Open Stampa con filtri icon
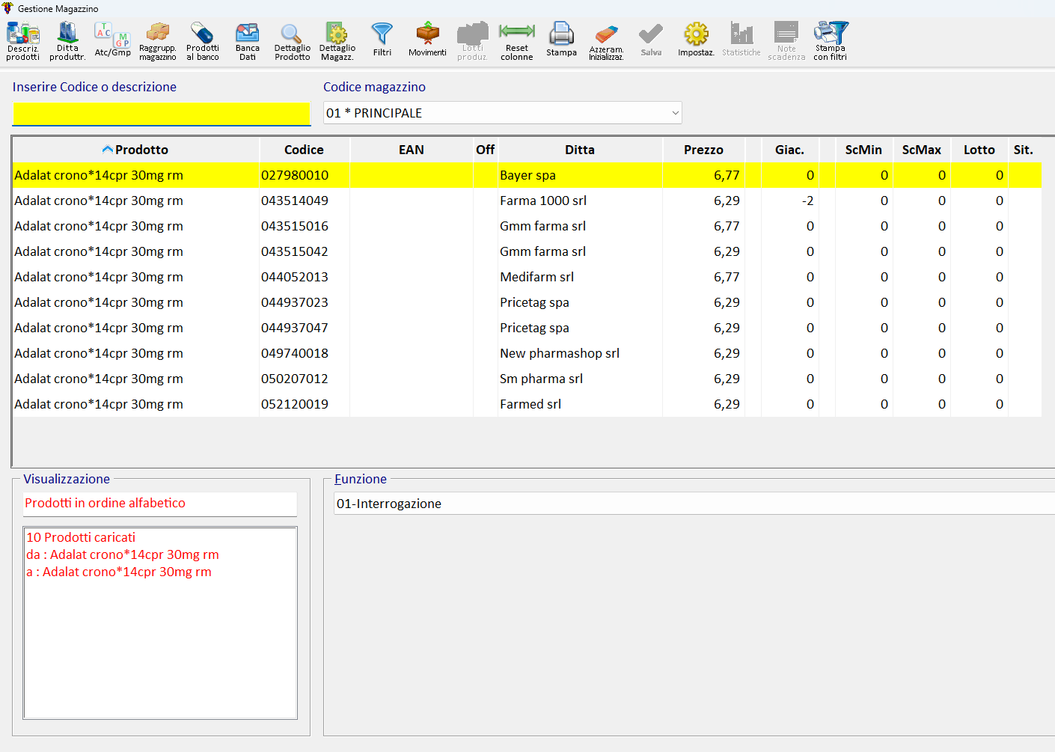This screenshot has height=752, width=1055. pos(831,41)
